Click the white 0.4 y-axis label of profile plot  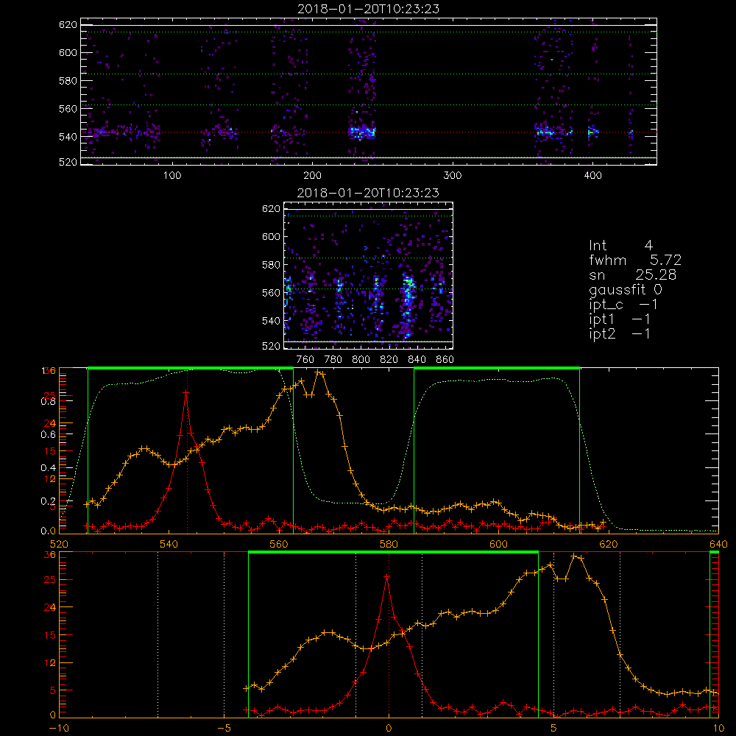click(48, 468)
